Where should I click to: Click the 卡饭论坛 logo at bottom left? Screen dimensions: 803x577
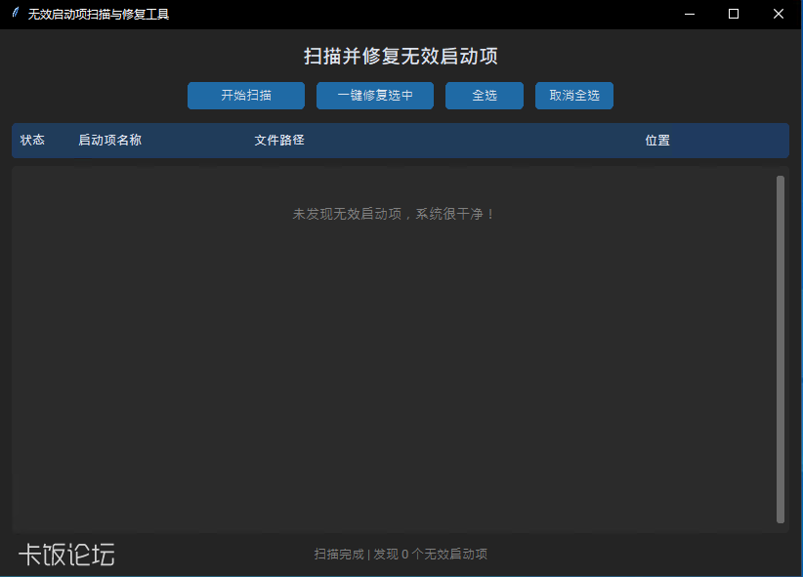point(66,555)
